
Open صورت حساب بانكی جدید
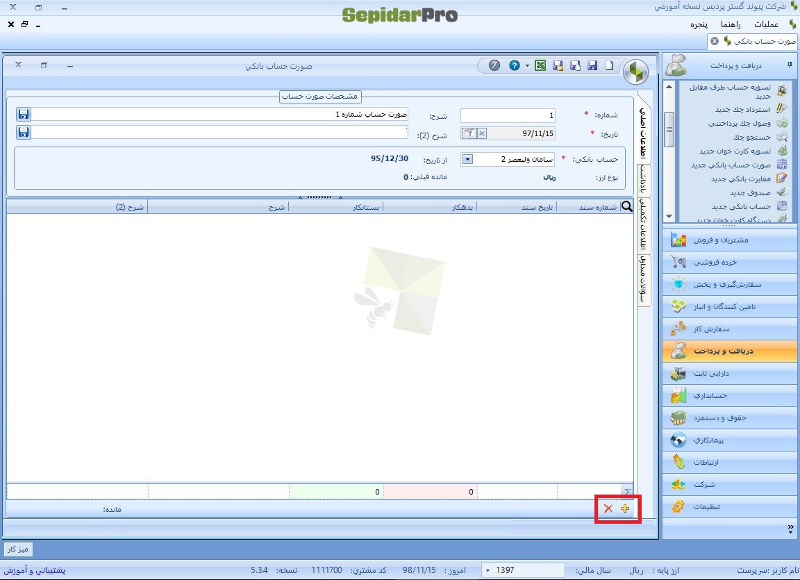point(731,165)
